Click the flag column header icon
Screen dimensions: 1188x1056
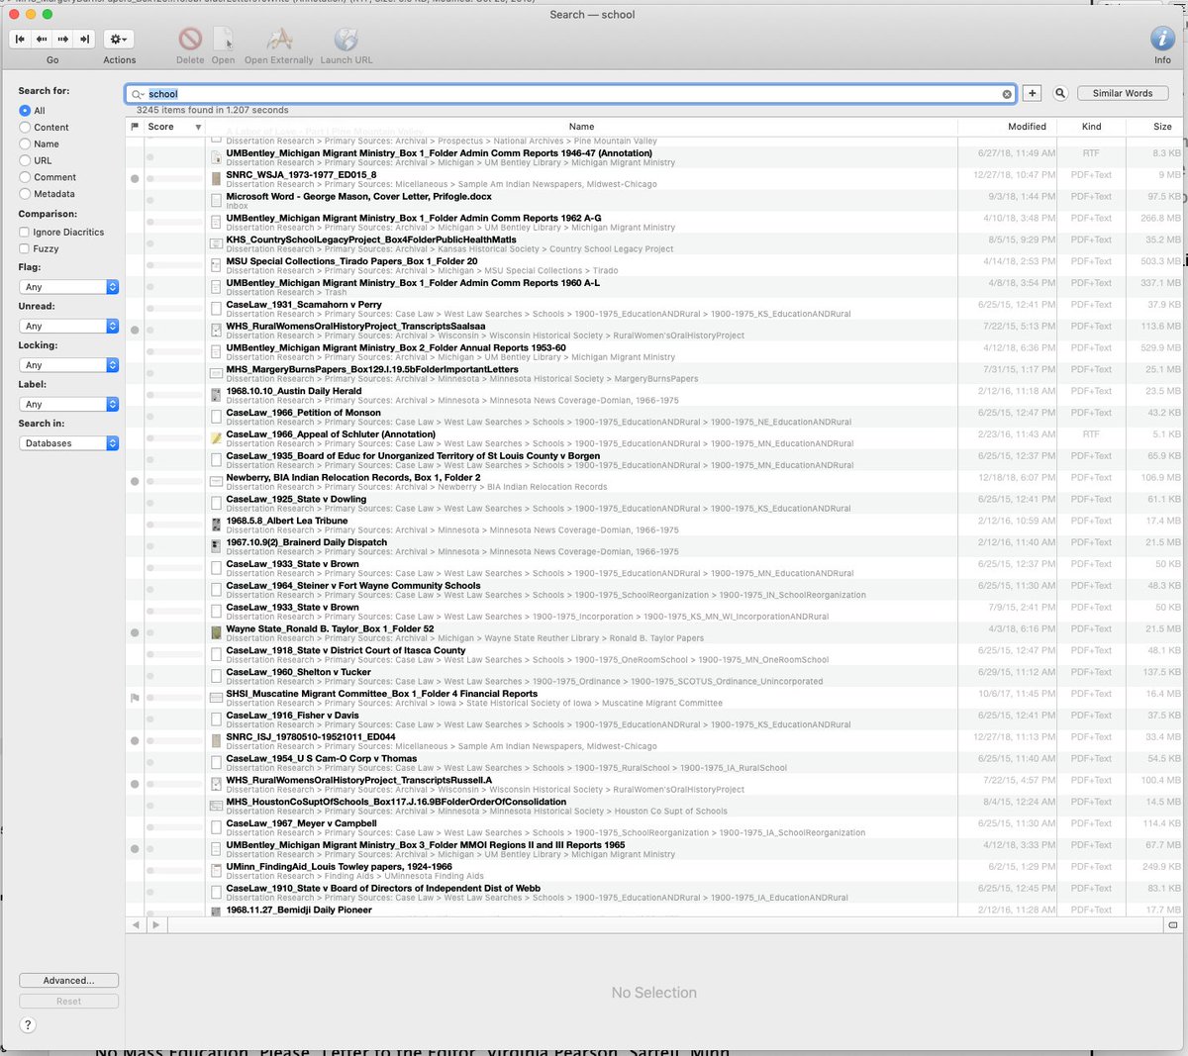135,127
